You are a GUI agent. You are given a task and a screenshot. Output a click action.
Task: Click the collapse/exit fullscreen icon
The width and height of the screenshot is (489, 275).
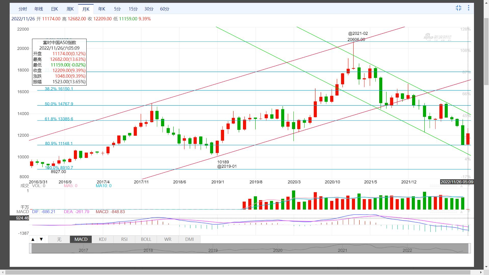(x=458, y=8)
